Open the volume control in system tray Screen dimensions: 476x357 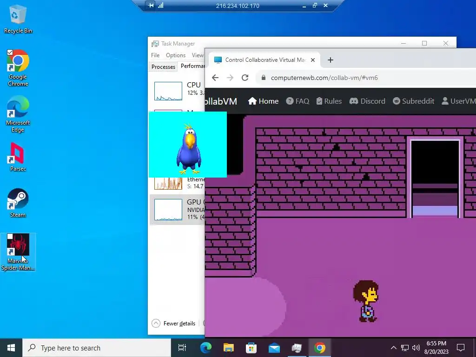416,348
